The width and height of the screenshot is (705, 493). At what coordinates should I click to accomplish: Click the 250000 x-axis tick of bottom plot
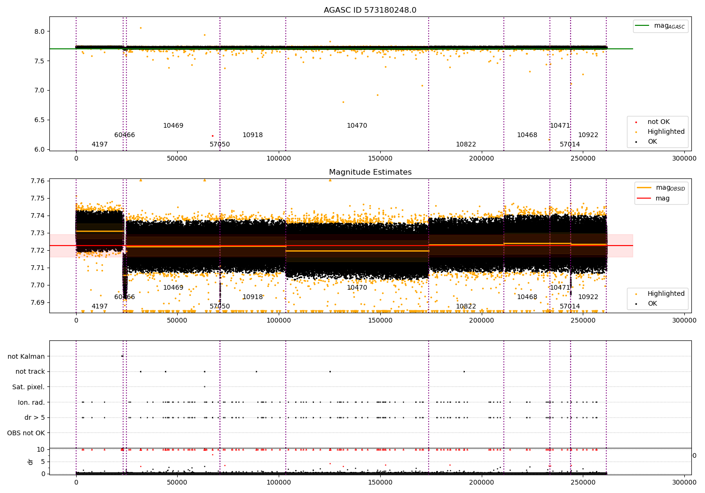coord(583,482)
